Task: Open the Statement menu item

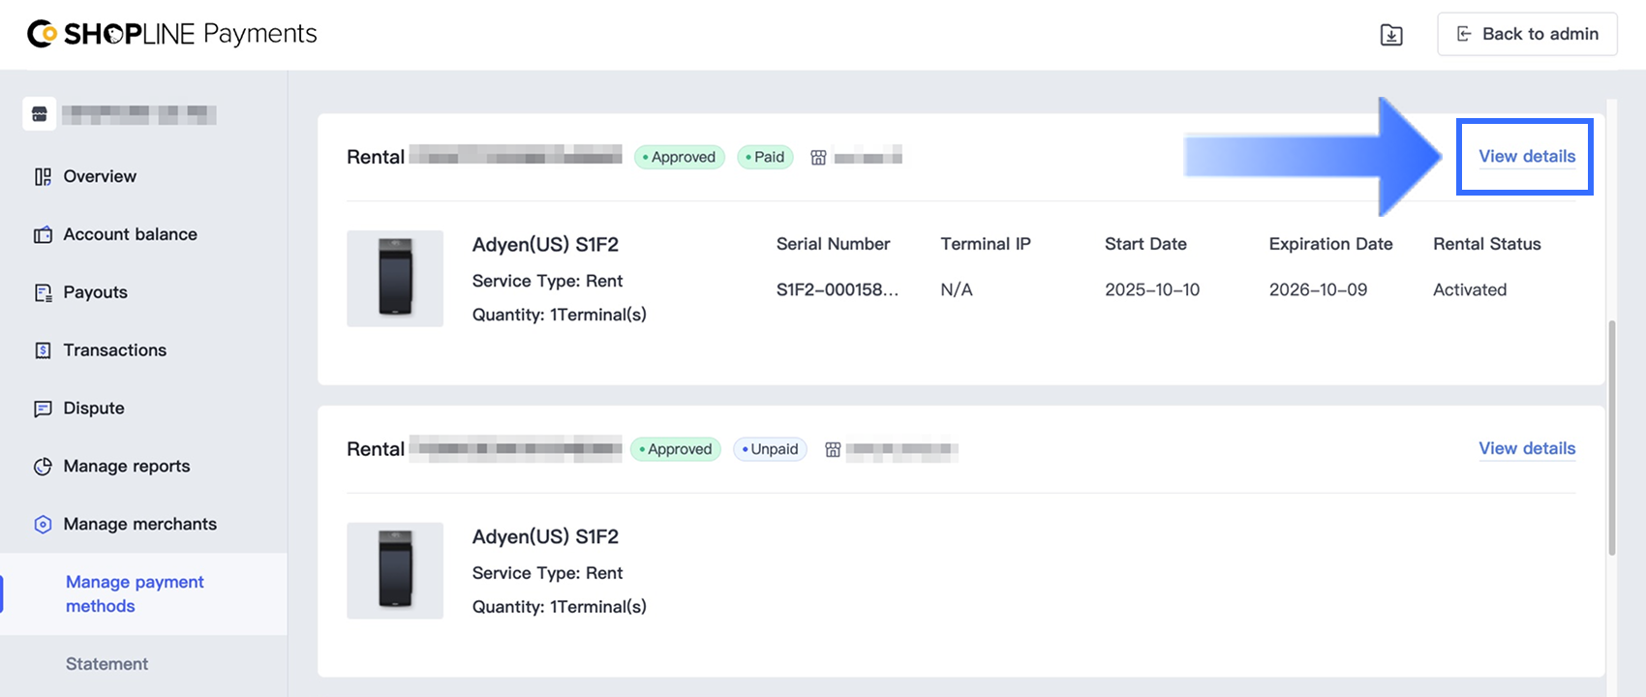Action: pos(107,664)
